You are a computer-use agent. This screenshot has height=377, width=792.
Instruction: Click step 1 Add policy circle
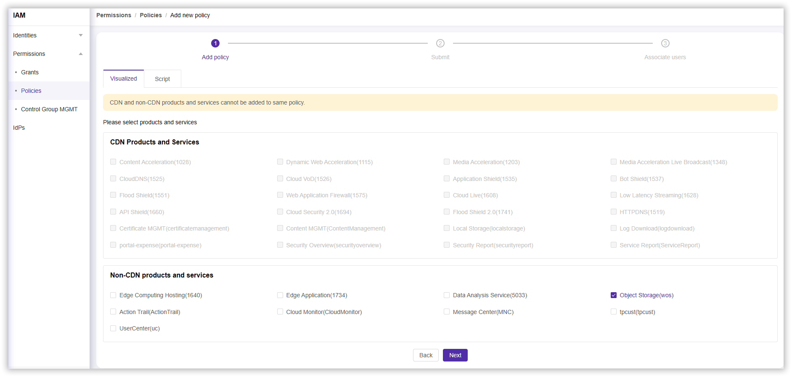[x=215, y=43]
